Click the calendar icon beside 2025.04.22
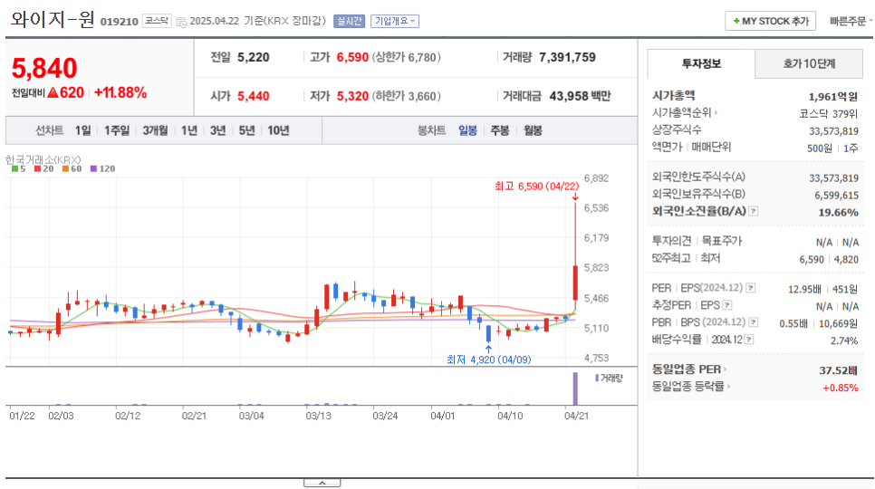 click(x=181, y=22)
